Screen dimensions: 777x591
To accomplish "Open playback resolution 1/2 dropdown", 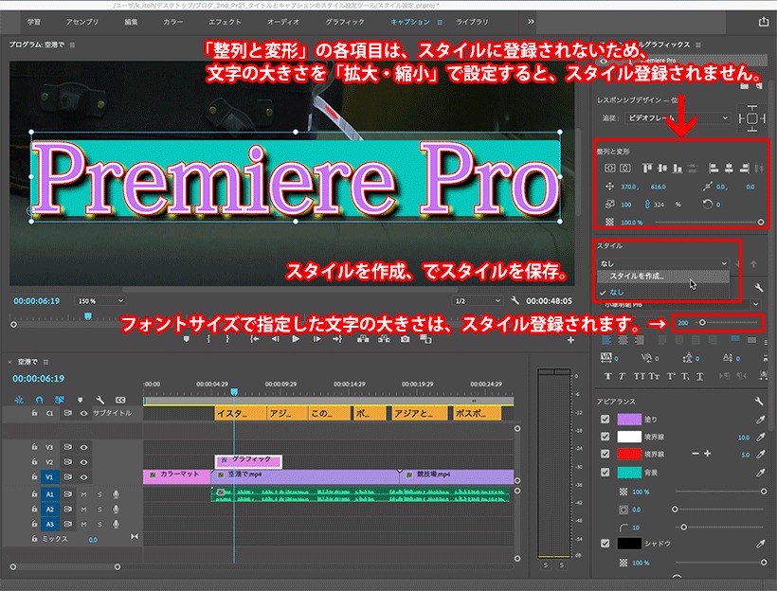I will tap(478, 300).
